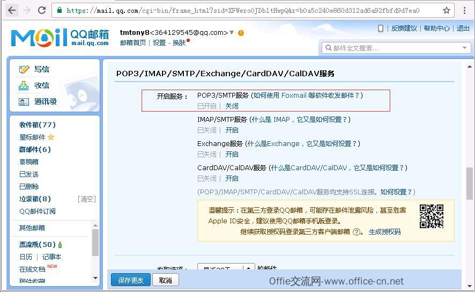The width and height of the screenshot is (475, 292).
Task: Click 退出 to log out
Action: click(x=463, y=28)
